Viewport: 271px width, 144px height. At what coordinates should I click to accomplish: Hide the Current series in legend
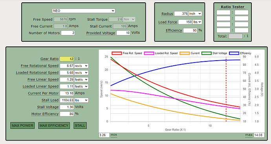tap(185, 53)
